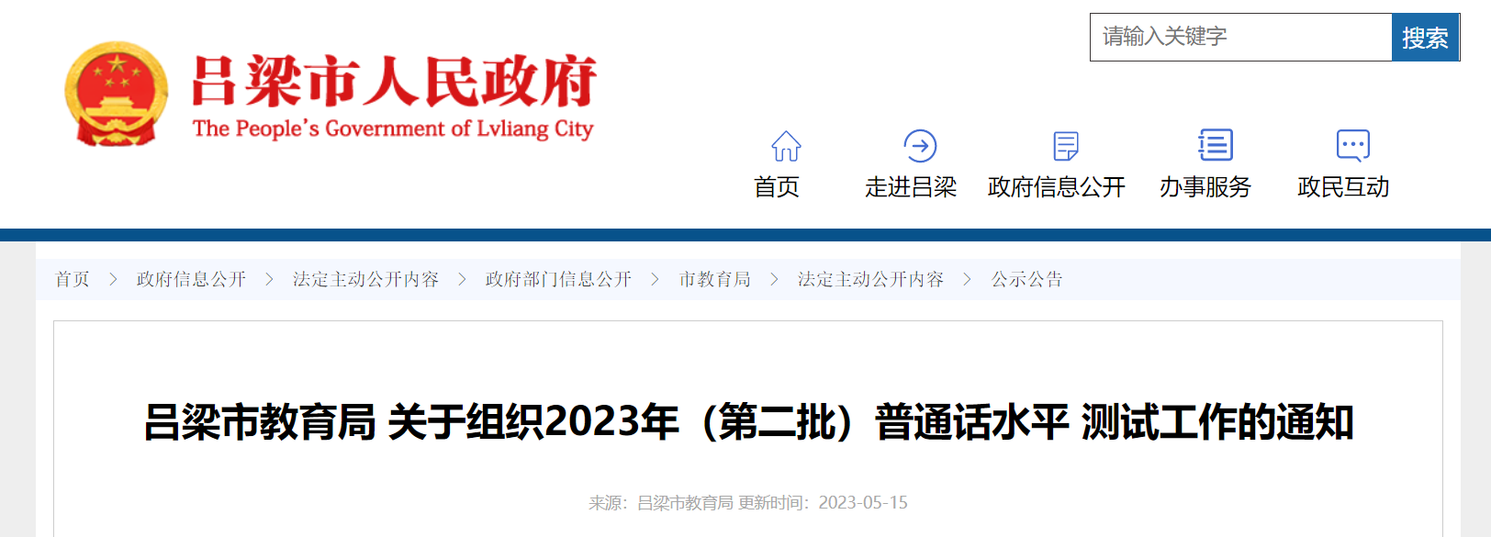Image resolution: width=1491 pixels, height=537 pixels.
Task: Open the 法定主动公开内容 breadcrumb after 市教育局
Action: coord(870,279)
